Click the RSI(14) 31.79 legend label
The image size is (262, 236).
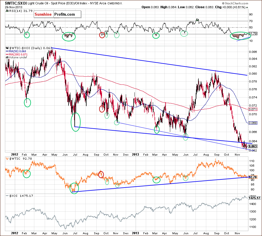tap(21, 11)
